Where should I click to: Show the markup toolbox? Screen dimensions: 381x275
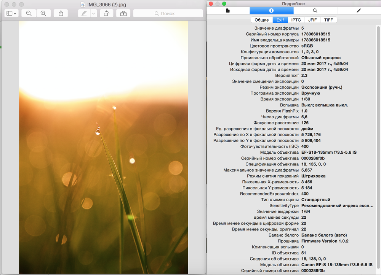123,13
